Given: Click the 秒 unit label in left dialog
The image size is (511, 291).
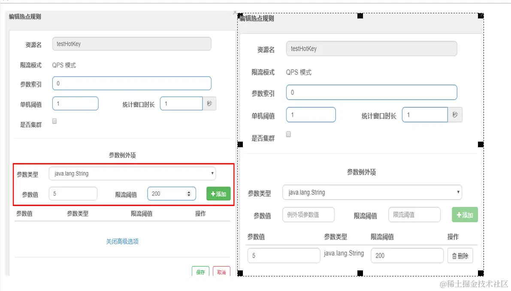Looking at the screenshot, I should [x=209, y=103].
